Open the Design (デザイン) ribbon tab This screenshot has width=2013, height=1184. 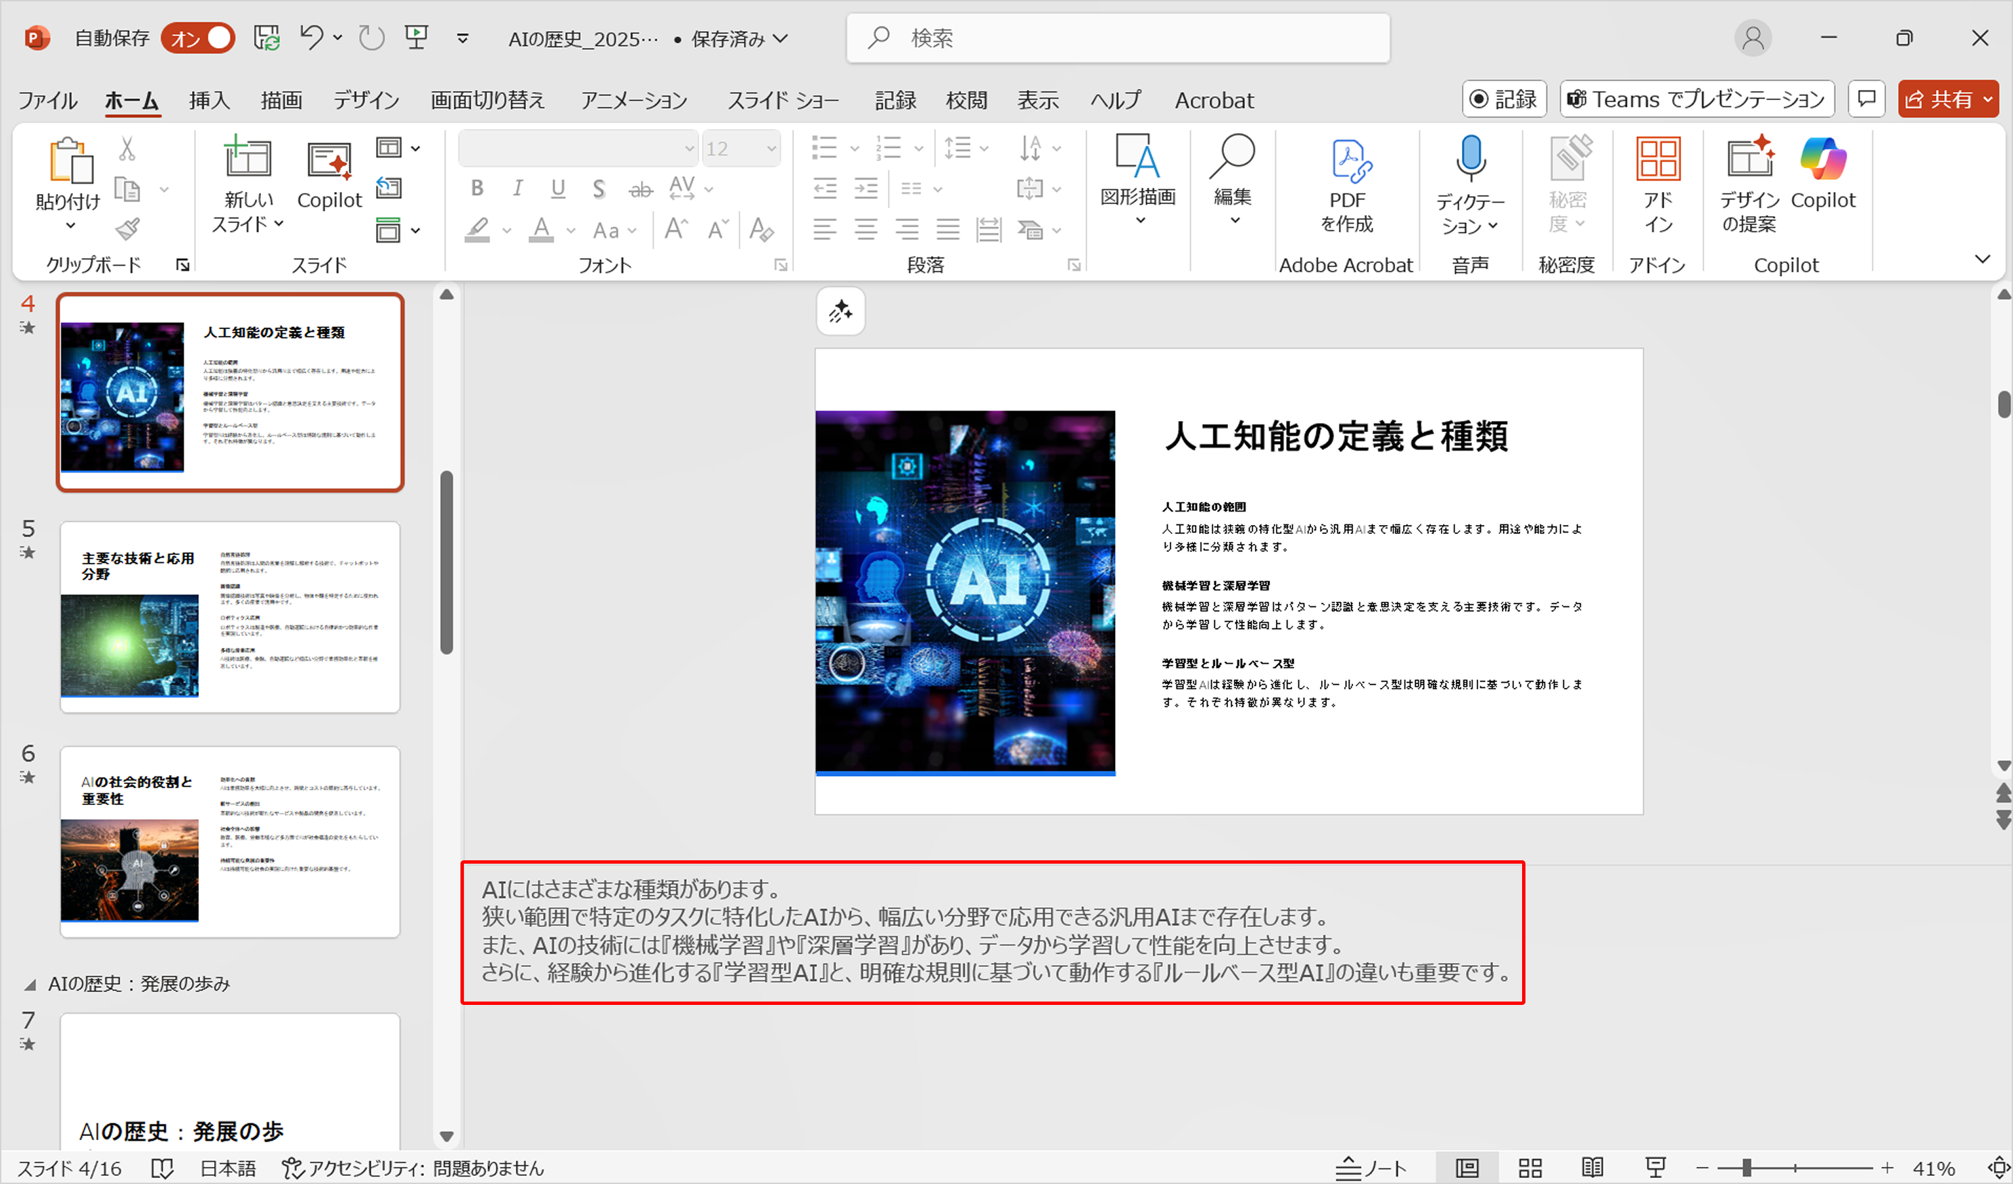click(366, 100)
